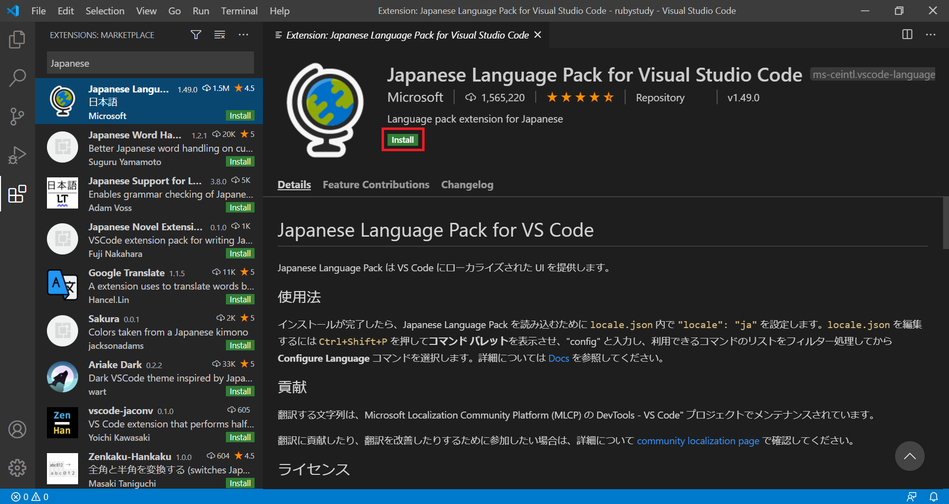The height and width of the screenshot is (504, 949).
Task: Open the Terminal menu
Action: point(239,11)
